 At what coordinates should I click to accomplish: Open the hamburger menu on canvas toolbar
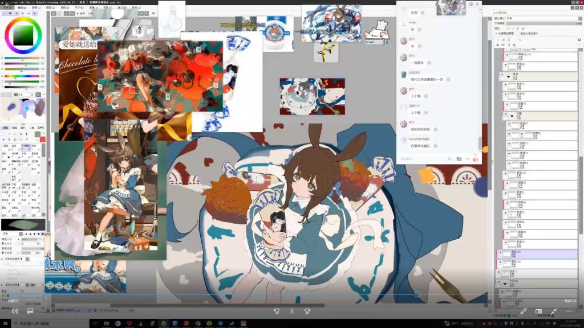click(153, 14)
